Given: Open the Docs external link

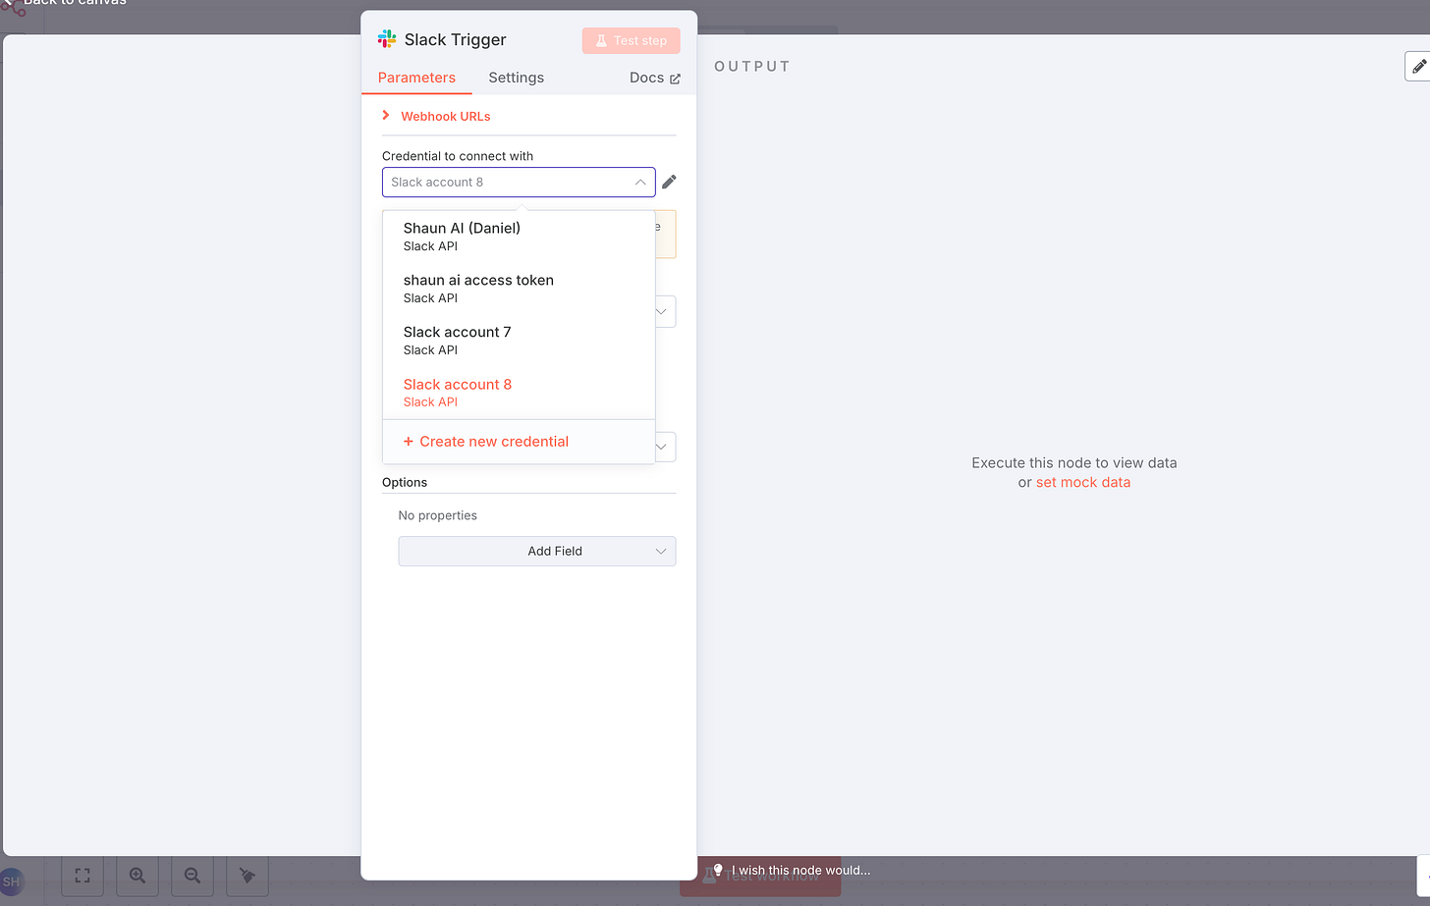Looking at the screenshot, I should click(654, 78).
